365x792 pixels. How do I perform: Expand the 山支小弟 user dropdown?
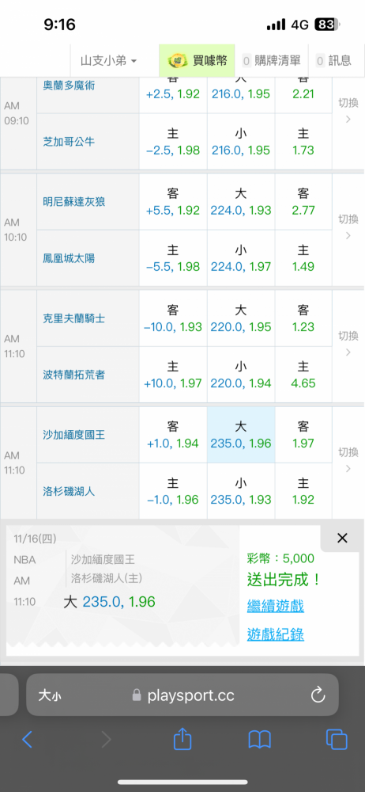click(x=108, y=61)
